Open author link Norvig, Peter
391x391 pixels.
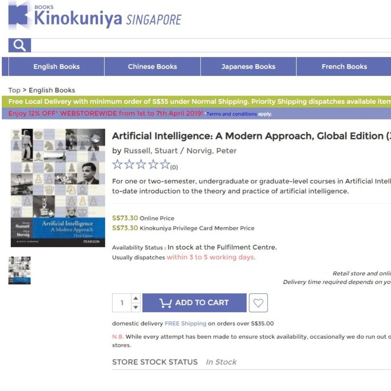[x=211, y=151]
